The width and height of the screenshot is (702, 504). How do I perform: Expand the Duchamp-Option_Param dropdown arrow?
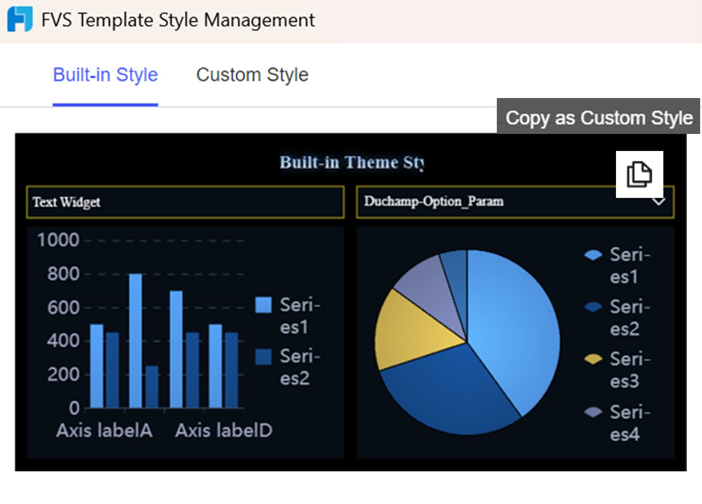[x=659, y=202]
